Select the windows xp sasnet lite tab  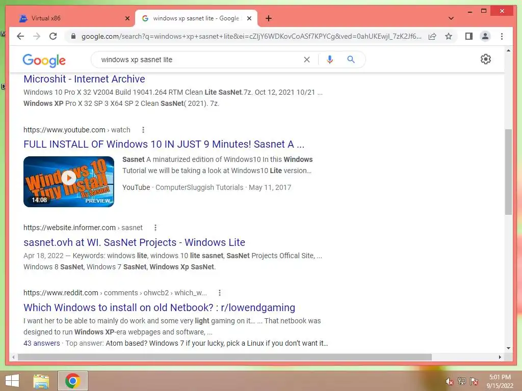click(196, 18)
